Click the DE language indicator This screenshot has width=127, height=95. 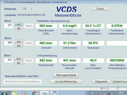click(92, 93)
